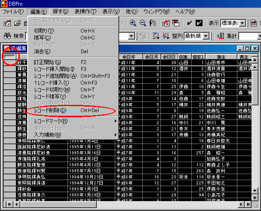Click the zoom in magnifier icon
This screenshot has height=211, width=261.
133,23
